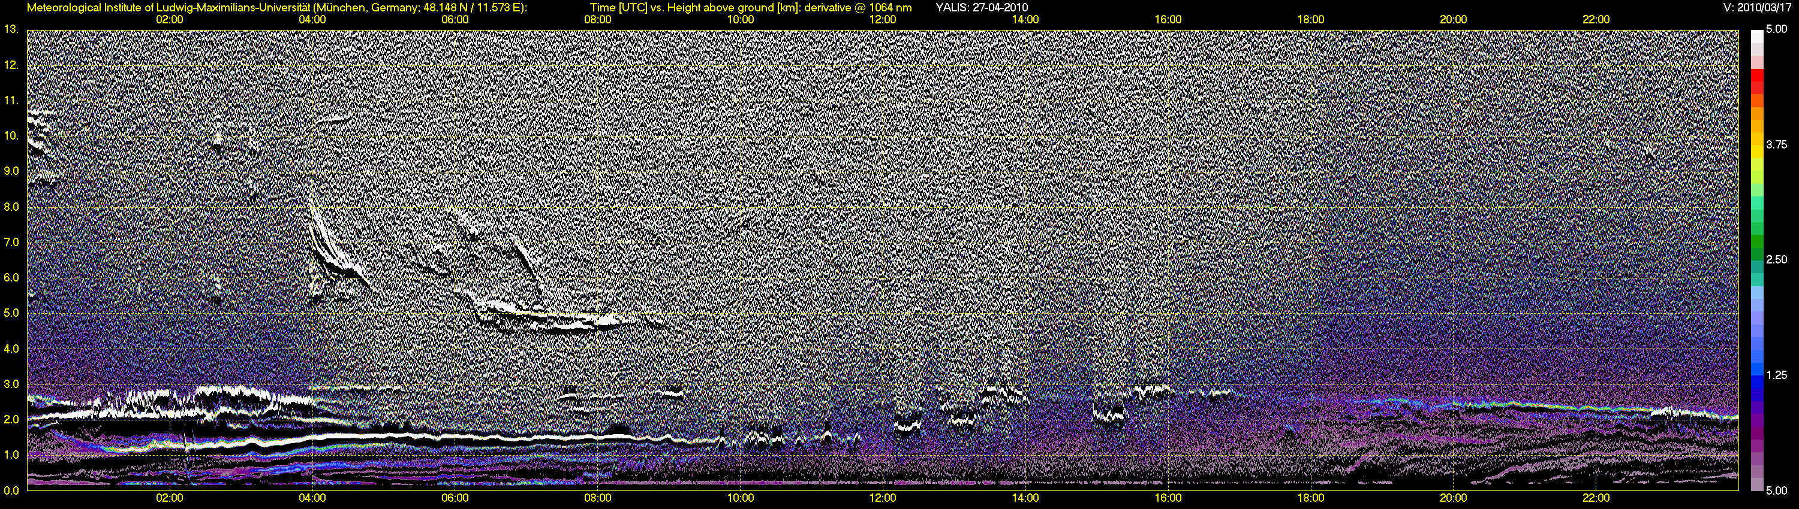This screenshot has width=1799, height=509.
Task: Select the 18:00 label on the lower time axis
Action: coord(1311,498)
